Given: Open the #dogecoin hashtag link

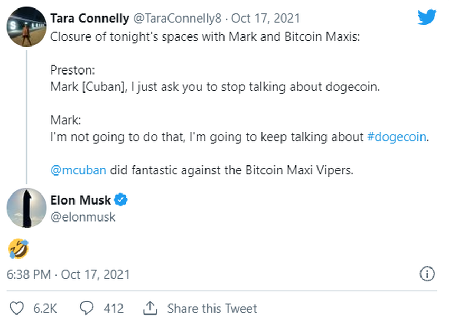Looking at the screenshot, I should click(x=396, y=136).
